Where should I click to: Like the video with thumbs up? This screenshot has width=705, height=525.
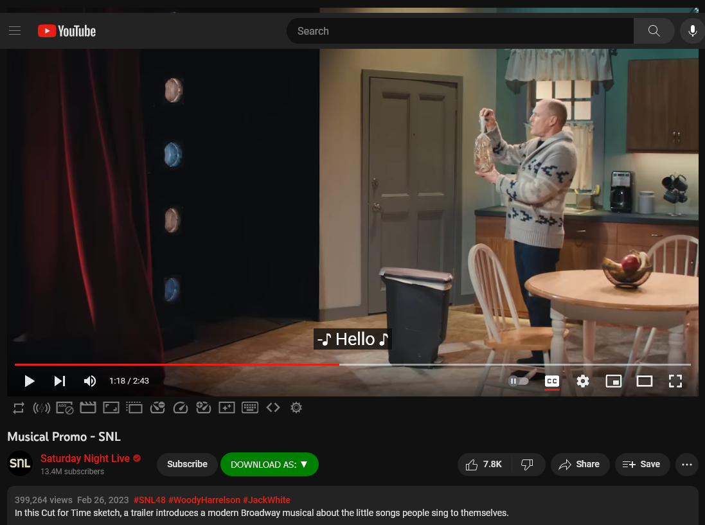click(x=484, y=465)
